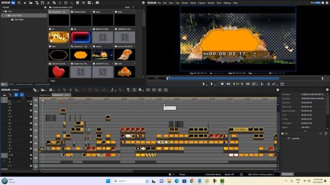Click the blue player position bar
330x185 pixels.
(x=223, y=78)
